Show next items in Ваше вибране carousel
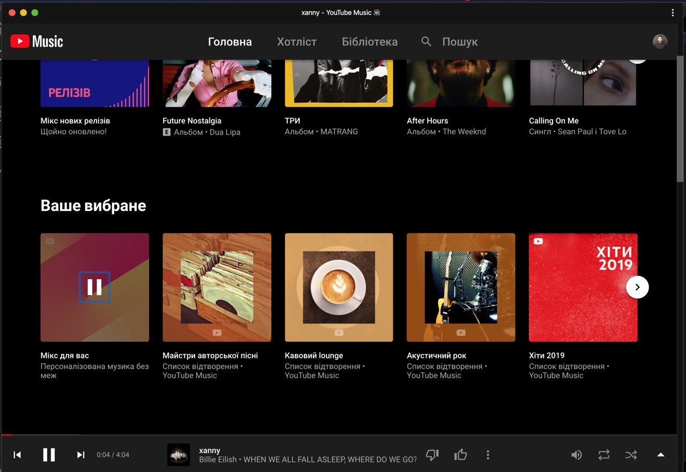Viewport: 686px width, 472px height. [x=637, y=287]
